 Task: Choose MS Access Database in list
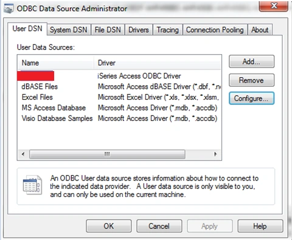[x=119, y=108]
